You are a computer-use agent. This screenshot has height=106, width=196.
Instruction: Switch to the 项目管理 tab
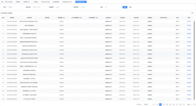pos(18,2)
